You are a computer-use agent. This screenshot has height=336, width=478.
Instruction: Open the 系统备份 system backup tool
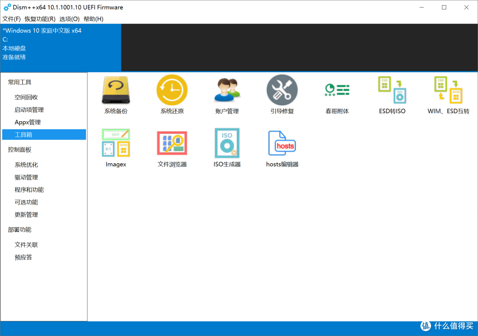[116, 90]
